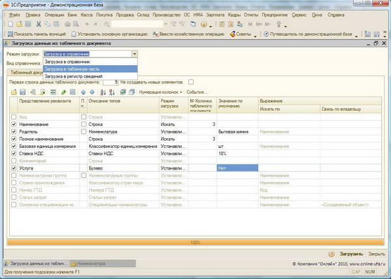Screen dimensions: 391x279
Task: Uncheck the Ставка НДС row checkbox
Action: [14, 153]
